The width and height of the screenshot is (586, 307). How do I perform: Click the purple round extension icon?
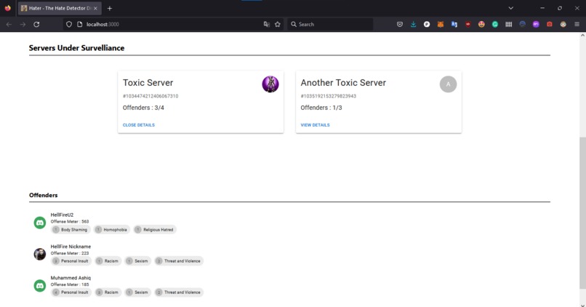pos(536,24)
